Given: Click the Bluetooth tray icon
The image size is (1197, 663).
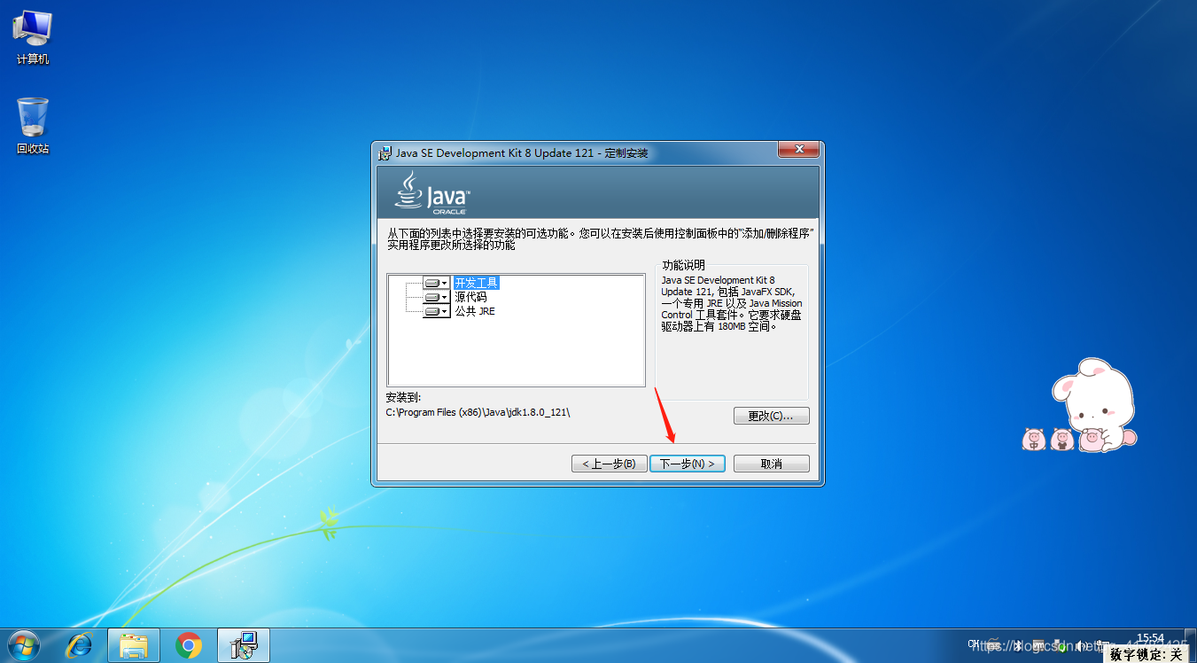Looking at the screenshot, I should [x=1018, y=645].
